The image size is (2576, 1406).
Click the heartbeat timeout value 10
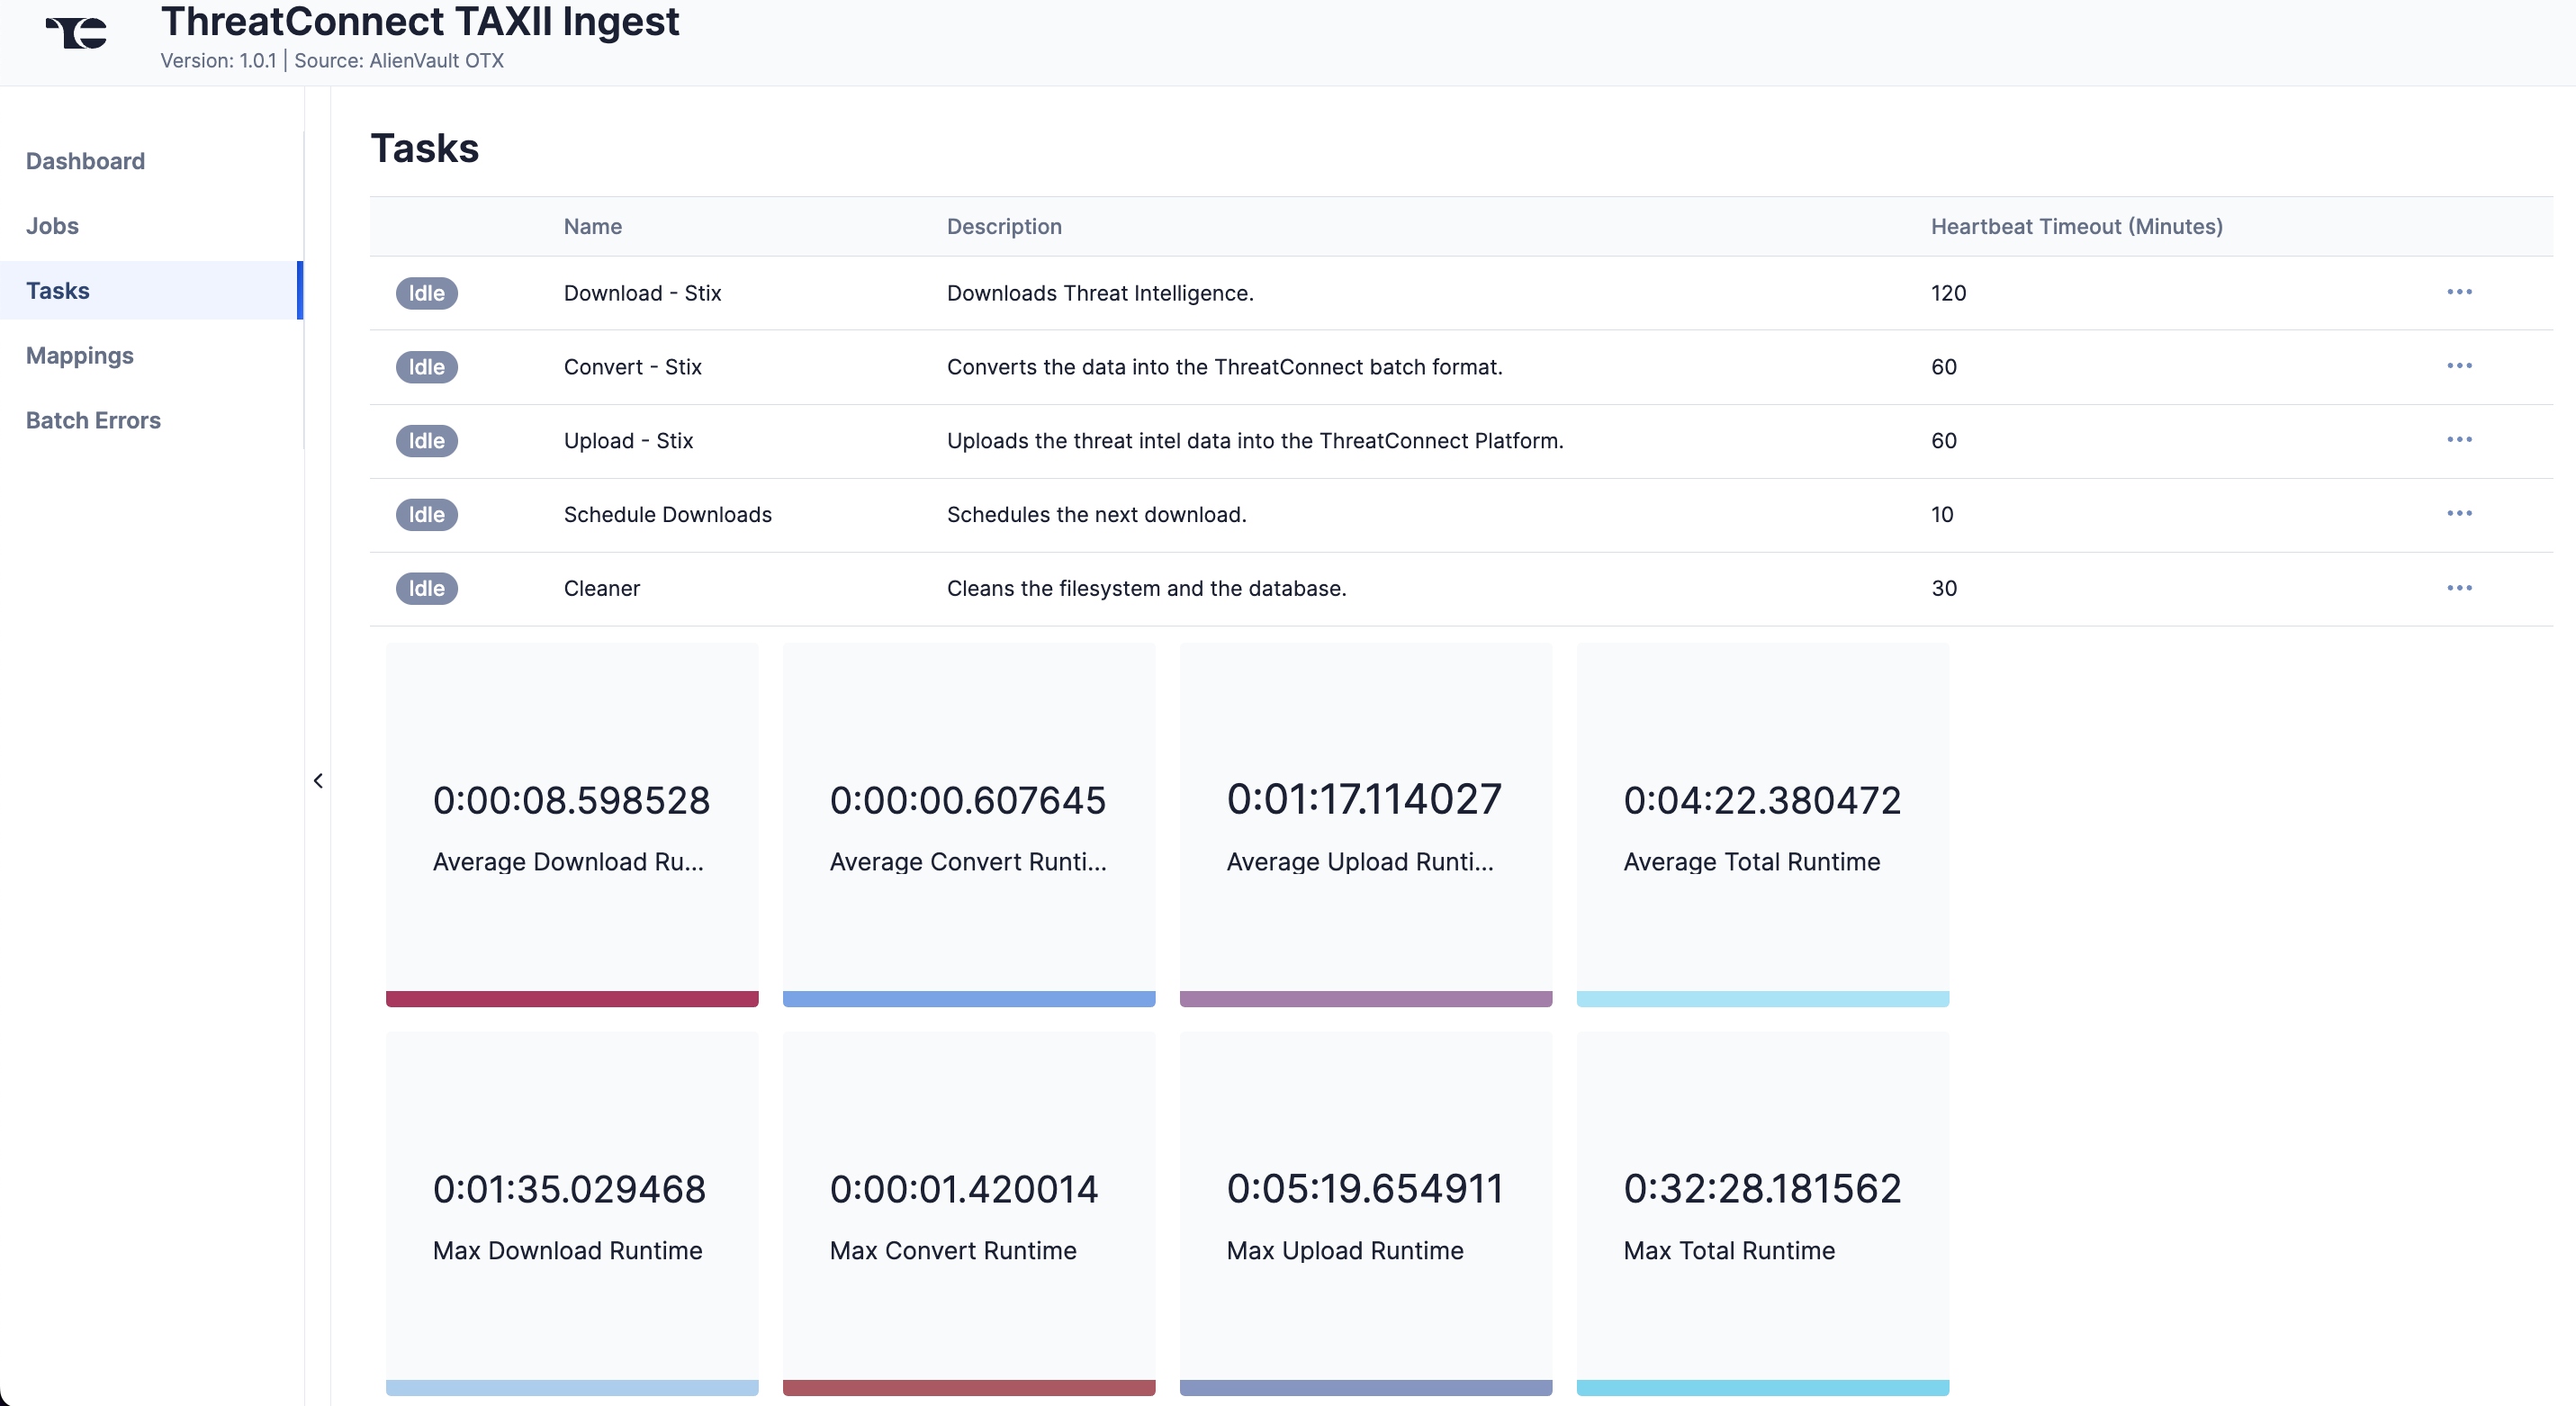pos(1942,515)
